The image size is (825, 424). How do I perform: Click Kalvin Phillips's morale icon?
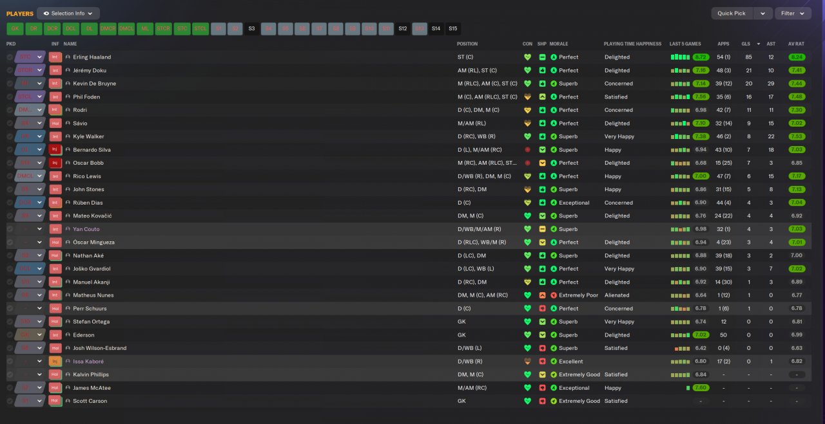554,374
